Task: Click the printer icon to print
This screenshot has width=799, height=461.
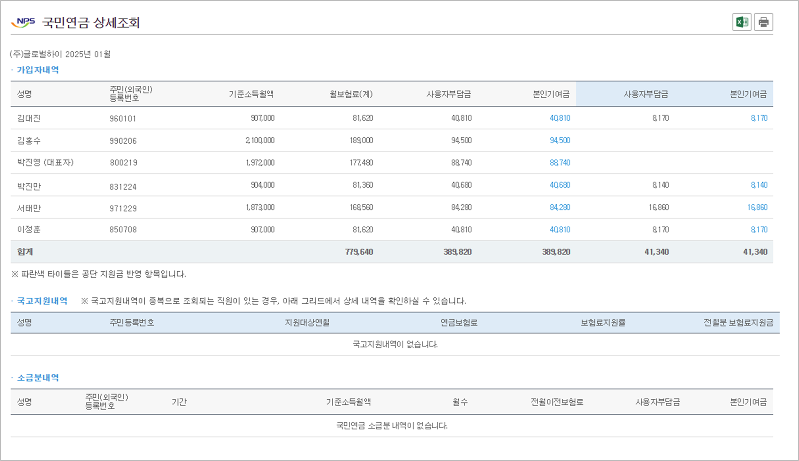Action: (763, 22)
